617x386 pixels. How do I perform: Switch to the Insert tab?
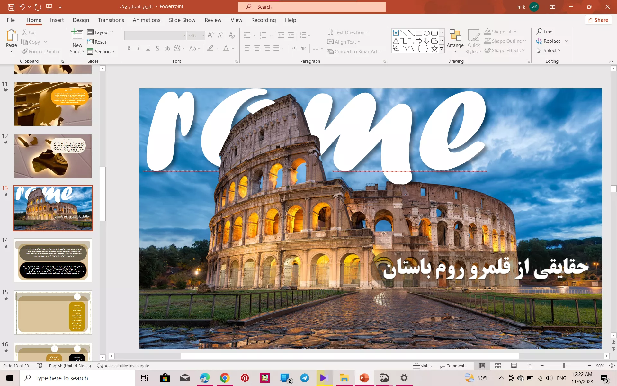57,20
